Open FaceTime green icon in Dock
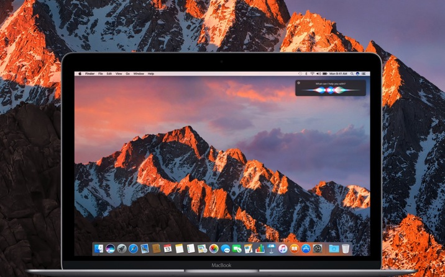 237,248
